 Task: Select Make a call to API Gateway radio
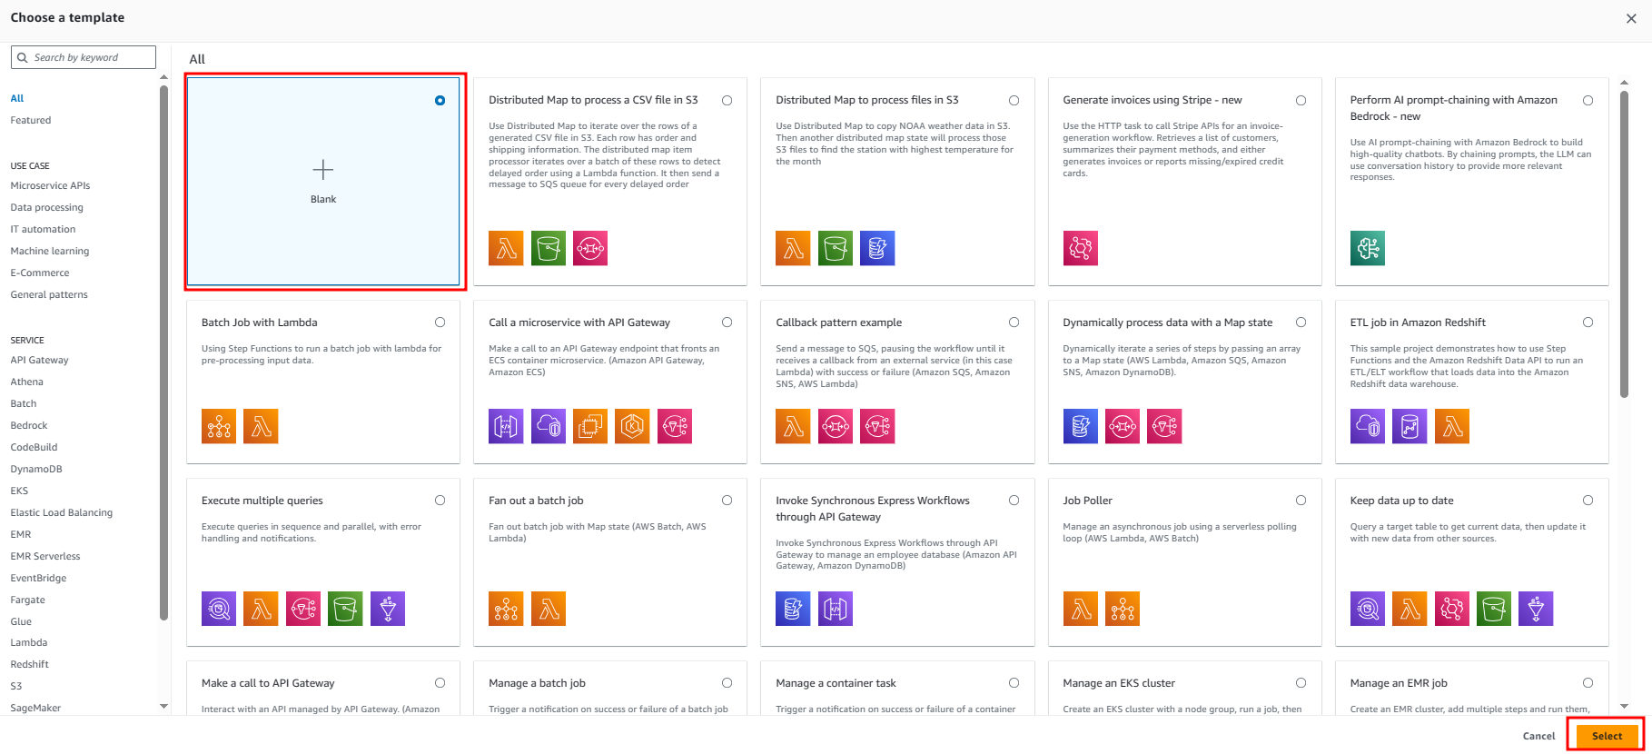(440, 683)
